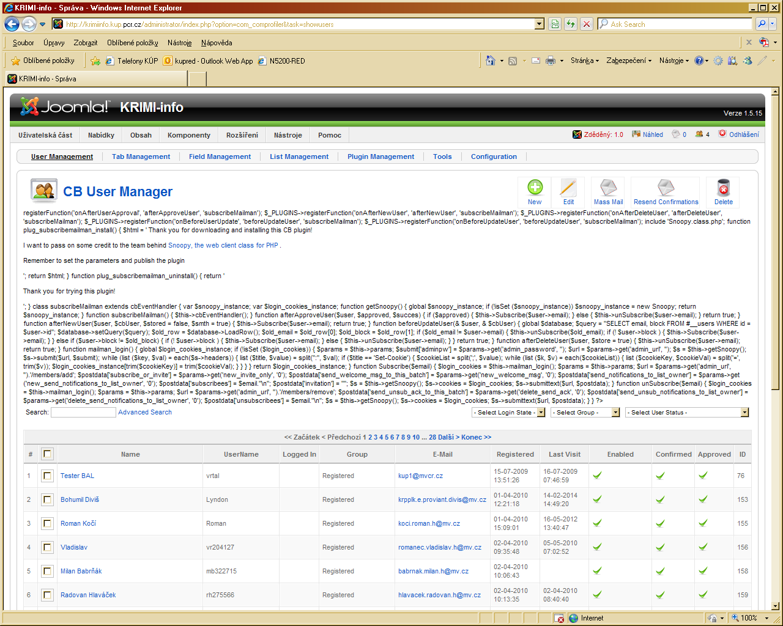Click the Approved checkmark for Roman Kočí
The image size is (783, 626).
click(x=703, y=523)
